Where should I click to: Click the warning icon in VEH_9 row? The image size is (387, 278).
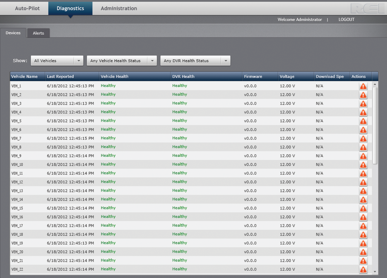[x=363, y=156]
